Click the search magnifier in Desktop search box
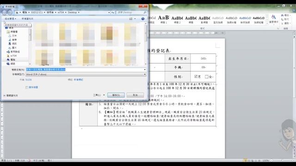296x166 pixels. coord(145,12)
